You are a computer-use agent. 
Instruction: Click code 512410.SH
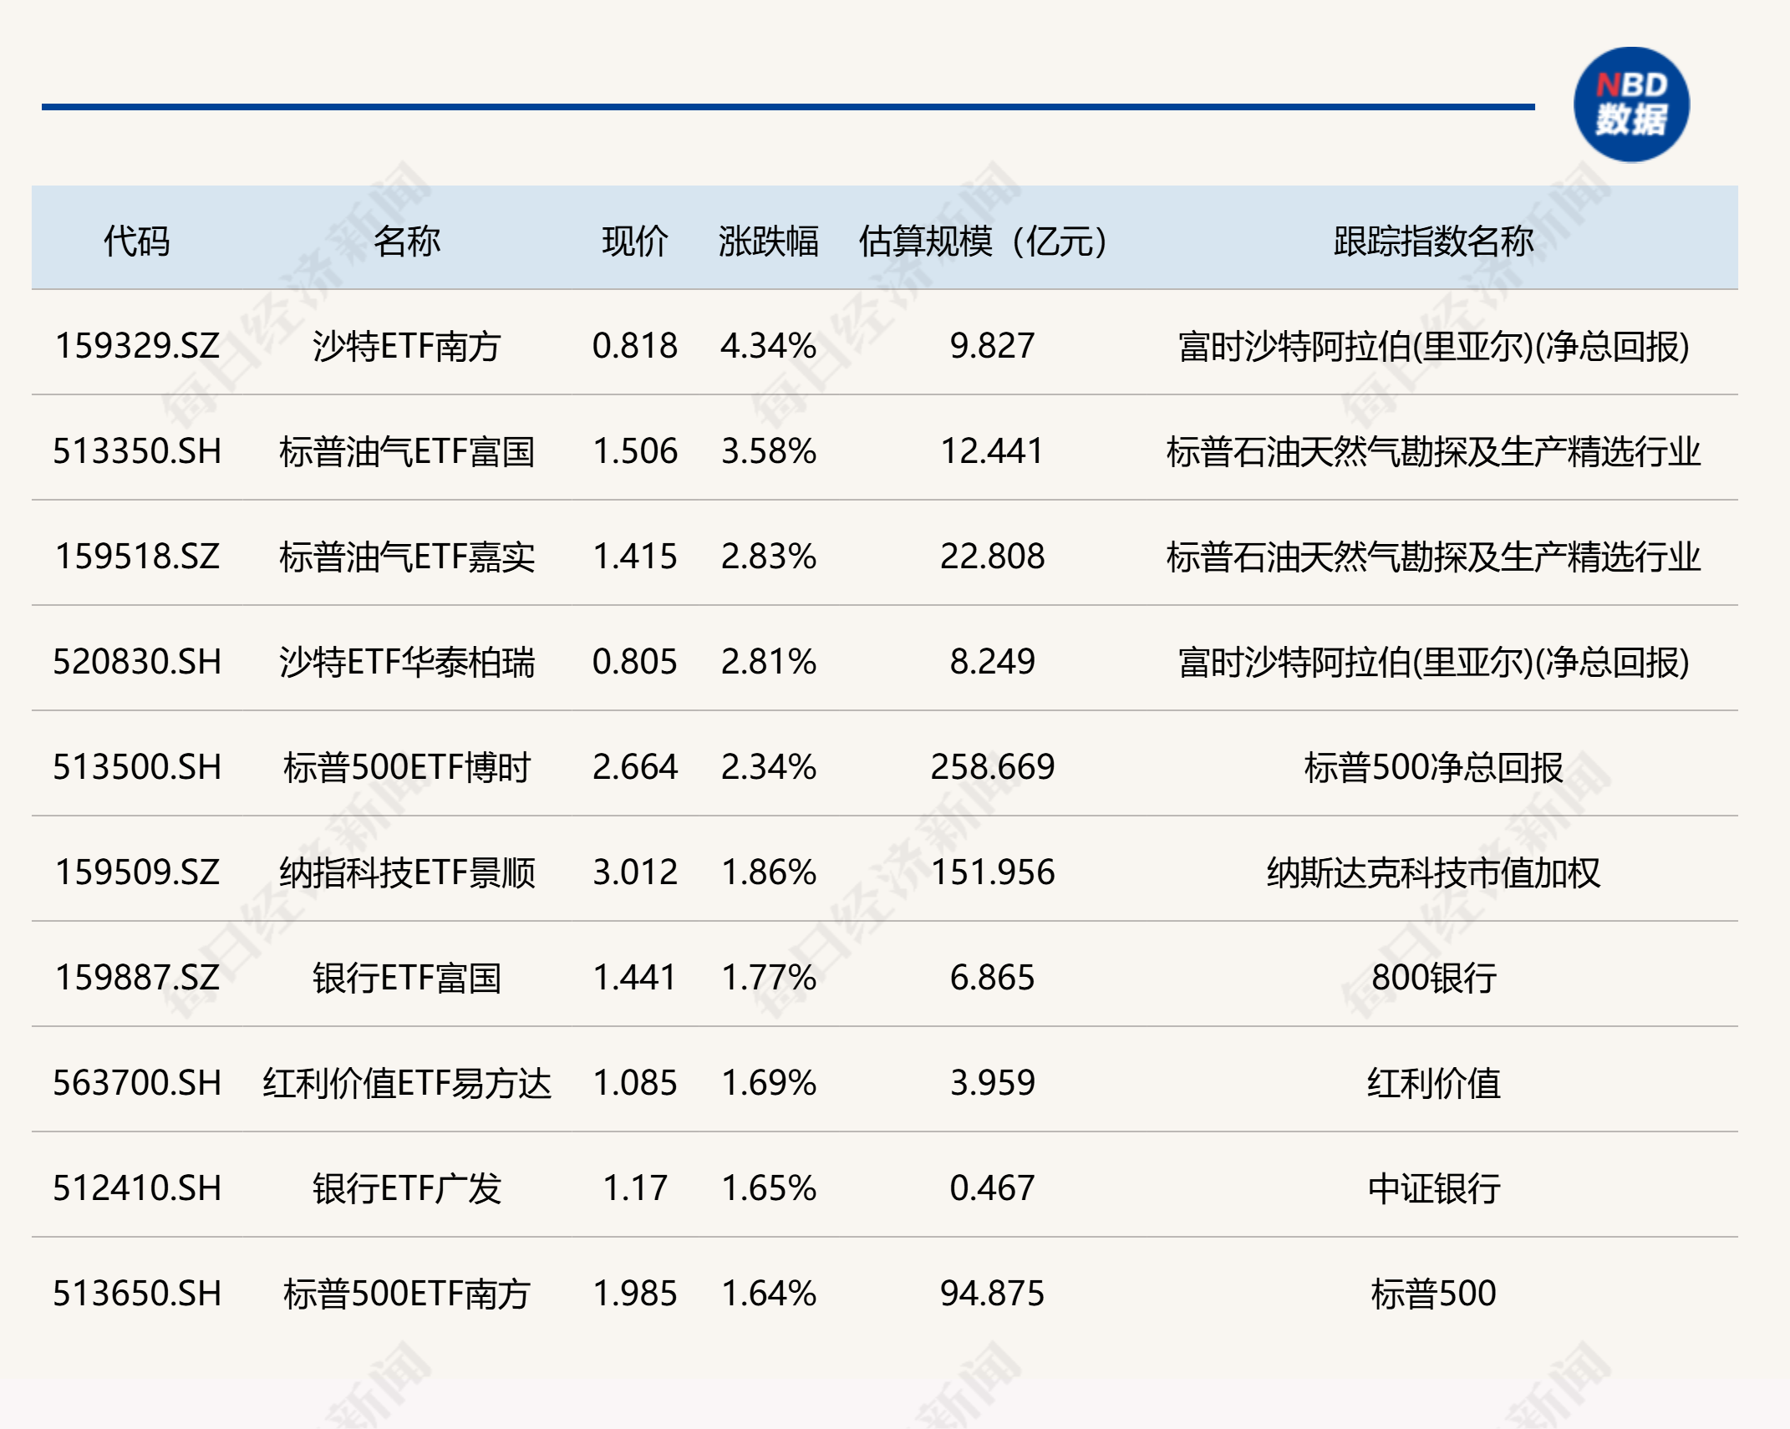pyautogui.click(x=137, y=1188)
